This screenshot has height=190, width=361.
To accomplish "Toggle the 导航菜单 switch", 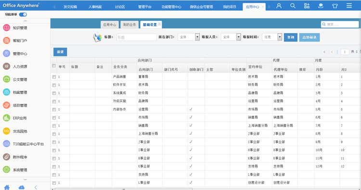I will pyautogui.click(x=23, y=14).
